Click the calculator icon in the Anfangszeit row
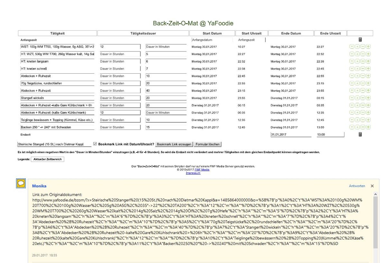Viewport: 386px width, 263px height. (x=360, y=40)
